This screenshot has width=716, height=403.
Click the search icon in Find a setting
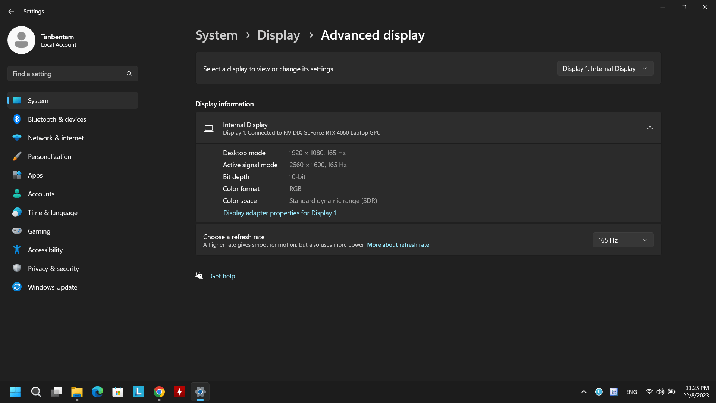pos(129,74)
